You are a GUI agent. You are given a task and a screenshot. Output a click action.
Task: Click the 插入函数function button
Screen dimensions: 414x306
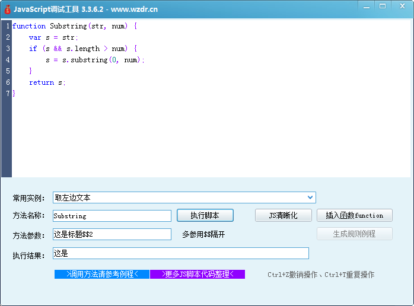[354, 215]
